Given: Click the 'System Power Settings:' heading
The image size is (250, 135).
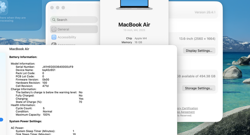Looking at the screenshot, I should [x=26, y=121].
